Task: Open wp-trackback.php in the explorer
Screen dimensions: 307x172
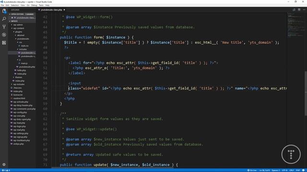Action: (21, 140)
